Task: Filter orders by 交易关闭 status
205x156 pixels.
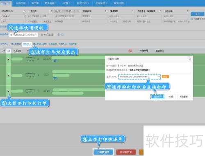Action: pos(63,44)
